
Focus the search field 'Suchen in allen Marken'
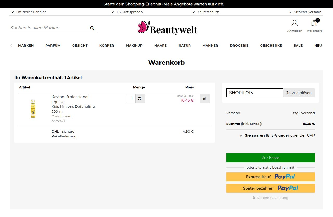[49, 28]
